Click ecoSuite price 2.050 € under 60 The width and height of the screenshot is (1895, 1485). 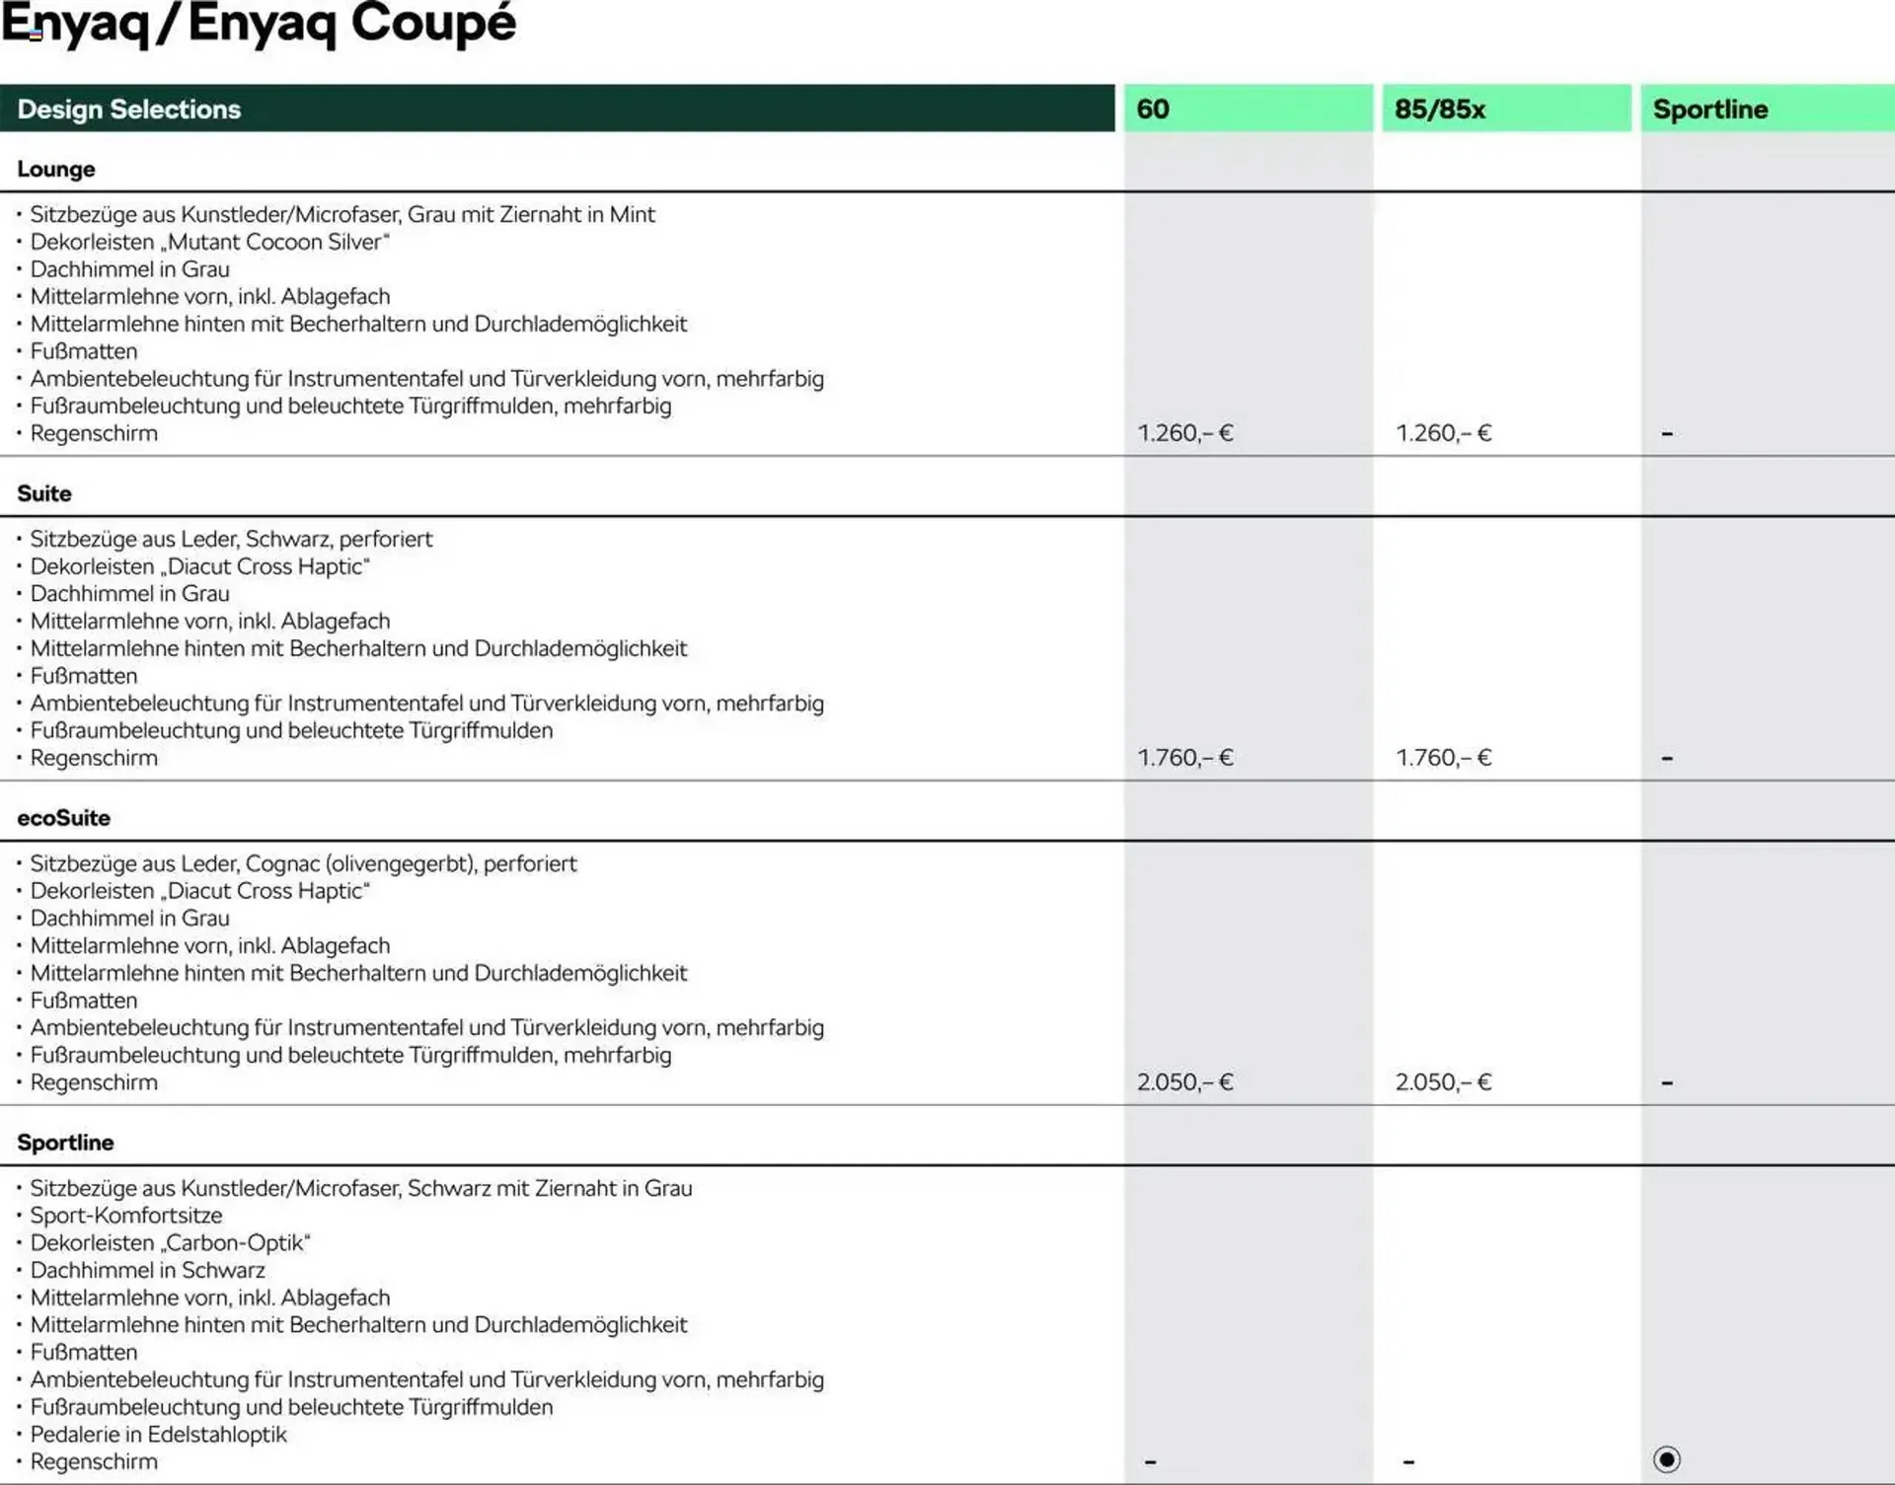point(1184,1082)
